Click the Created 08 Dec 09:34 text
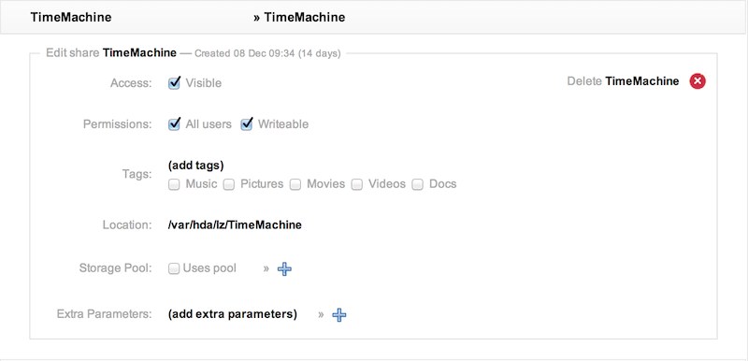This screenshot has width=748, height=361. point(267,53)
